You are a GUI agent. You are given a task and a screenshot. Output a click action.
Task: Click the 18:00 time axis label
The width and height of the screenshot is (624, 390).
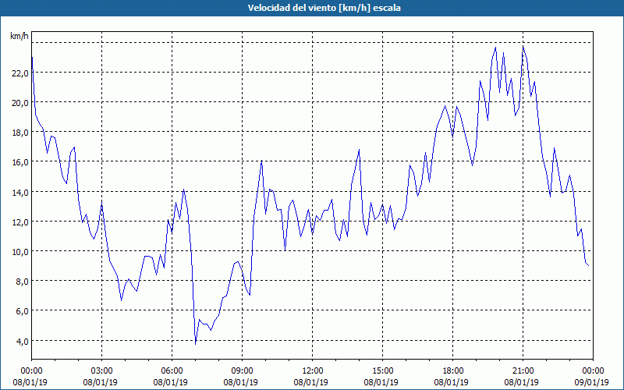click(x=452, y=371)
